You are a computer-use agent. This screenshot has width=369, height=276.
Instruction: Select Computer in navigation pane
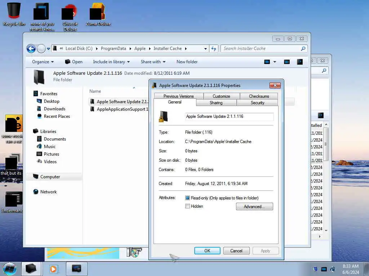54,177
